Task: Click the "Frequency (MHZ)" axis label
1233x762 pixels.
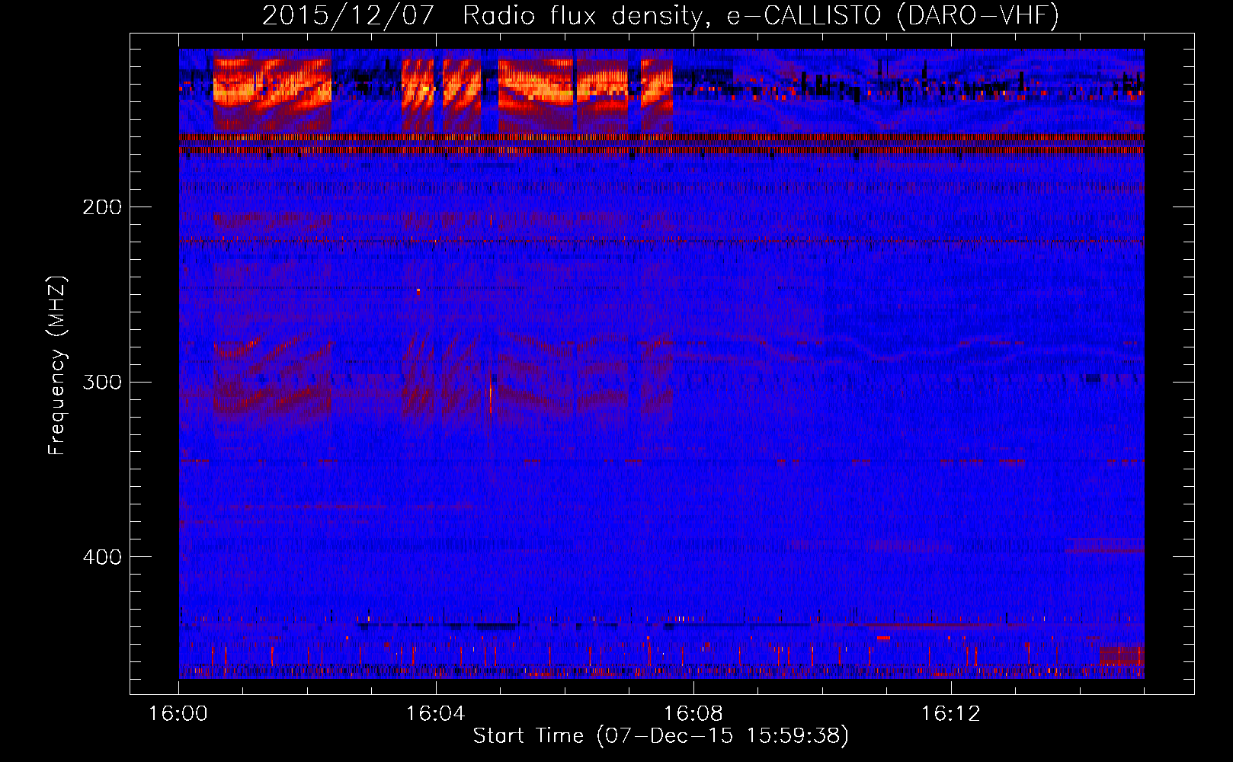Action: pyautogui.click(x=57, y=366)
